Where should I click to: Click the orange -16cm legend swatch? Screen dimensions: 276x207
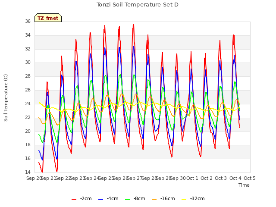click(x=154, y=199)
